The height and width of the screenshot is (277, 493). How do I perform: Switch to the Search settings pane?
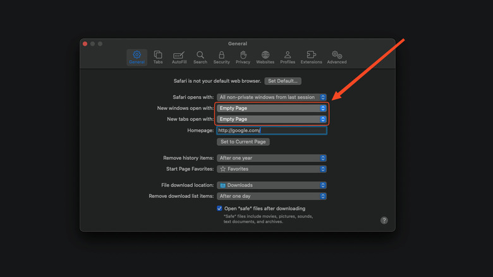point(200,57)
